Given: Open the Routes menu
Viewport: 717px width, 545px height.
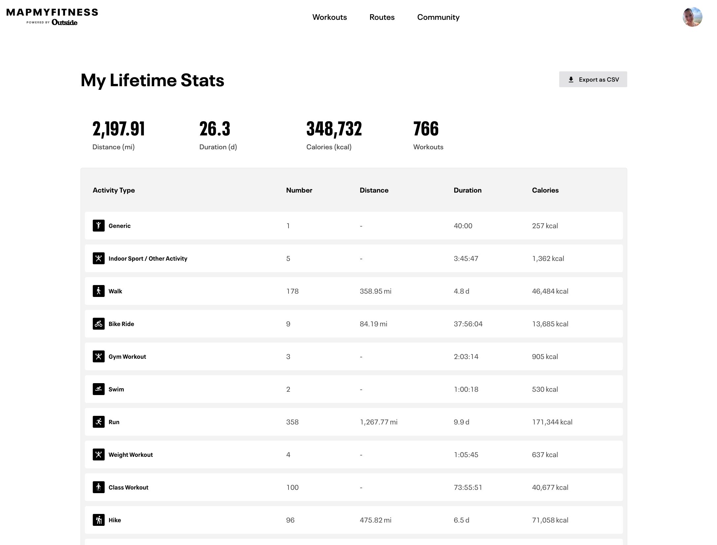Looking at the screenshot, I should click(382, 17).
